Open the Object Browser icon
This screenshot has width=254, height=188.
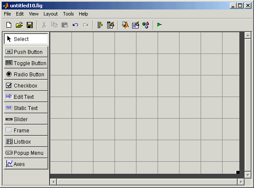(146, 25)
